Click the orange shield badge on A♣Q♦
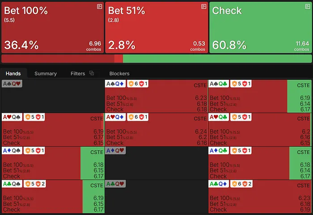Viewport: 313px width, 215px height. click(235, 184)
